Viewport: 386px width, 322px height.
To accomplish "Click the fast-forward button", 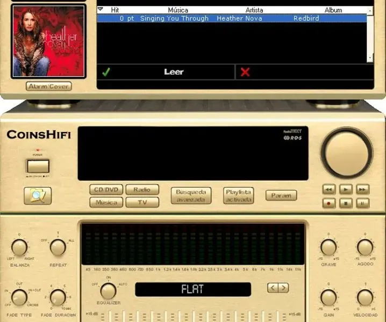I will point(362,189).
